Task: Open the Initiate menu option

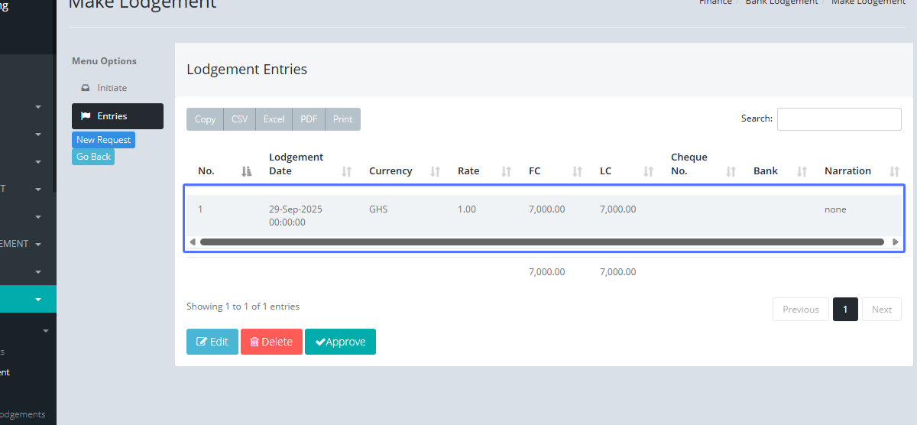Action: coord(112,88)
